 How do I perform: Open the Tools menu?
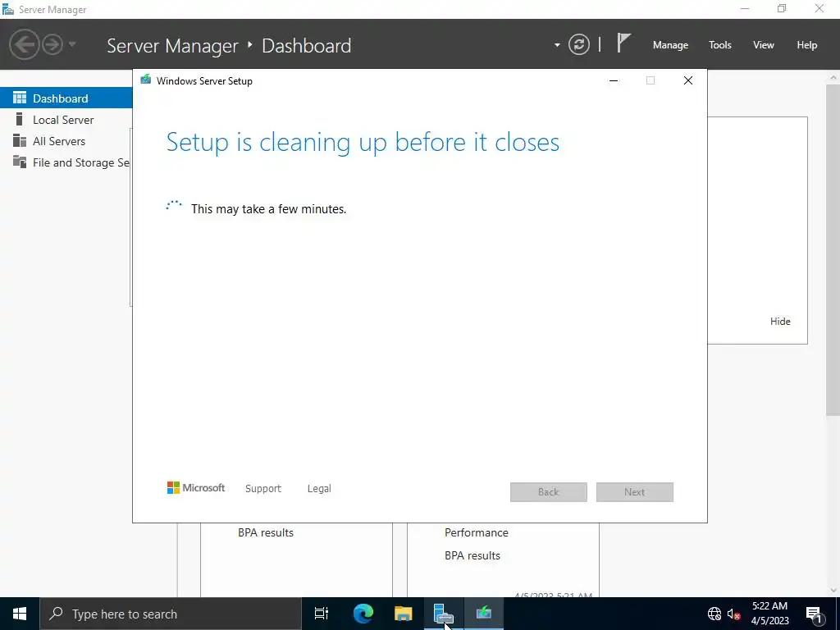click(720, 45)
